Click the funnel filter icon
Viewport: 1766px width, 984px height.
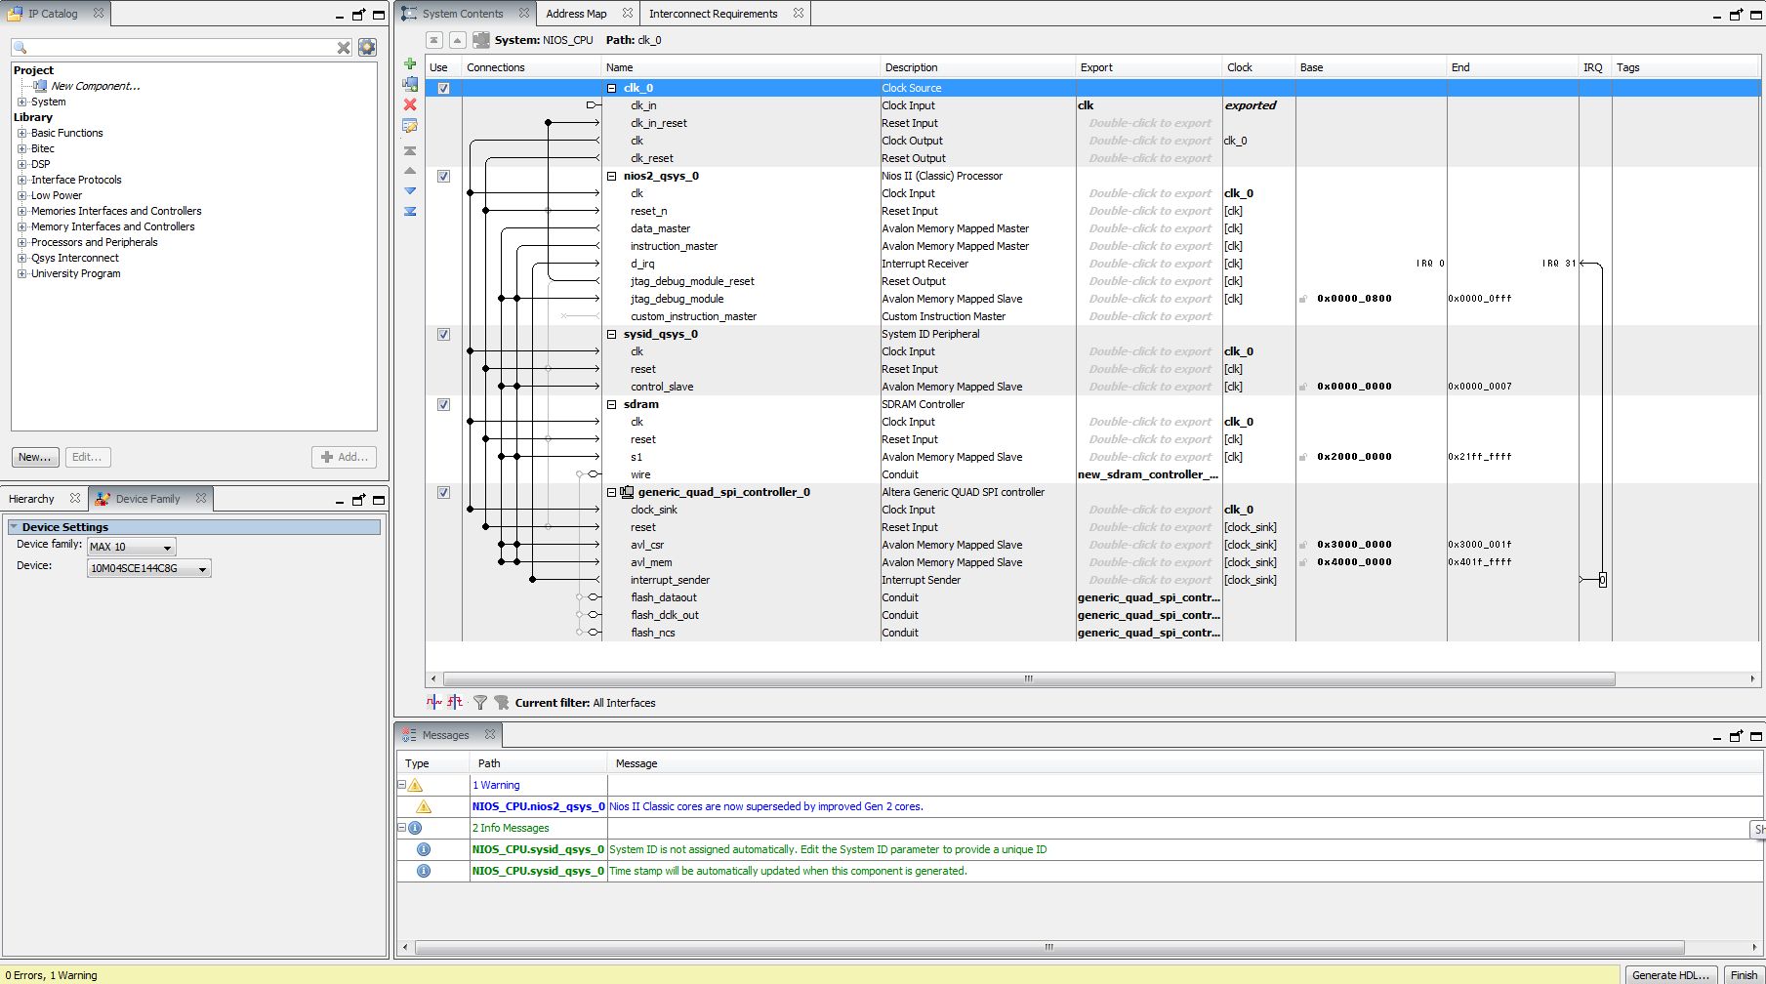click(x=480, y=702)
